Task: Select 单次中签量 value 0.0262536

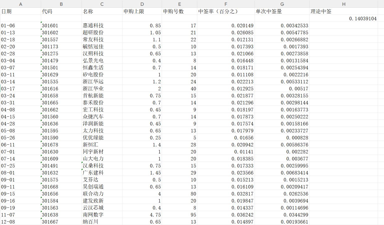Action: [x=282, y=193]
